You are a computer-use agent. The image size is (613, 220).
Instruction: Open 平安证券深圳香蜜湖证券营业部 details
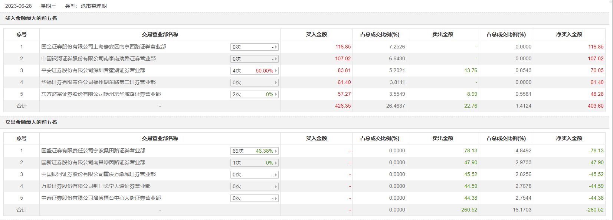(93, 70)
